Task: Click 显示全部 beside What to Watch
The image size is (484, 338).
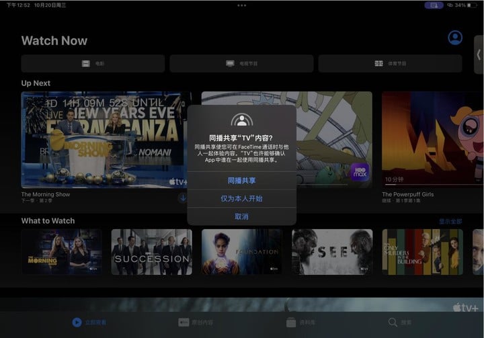Action: click(450, 221)
